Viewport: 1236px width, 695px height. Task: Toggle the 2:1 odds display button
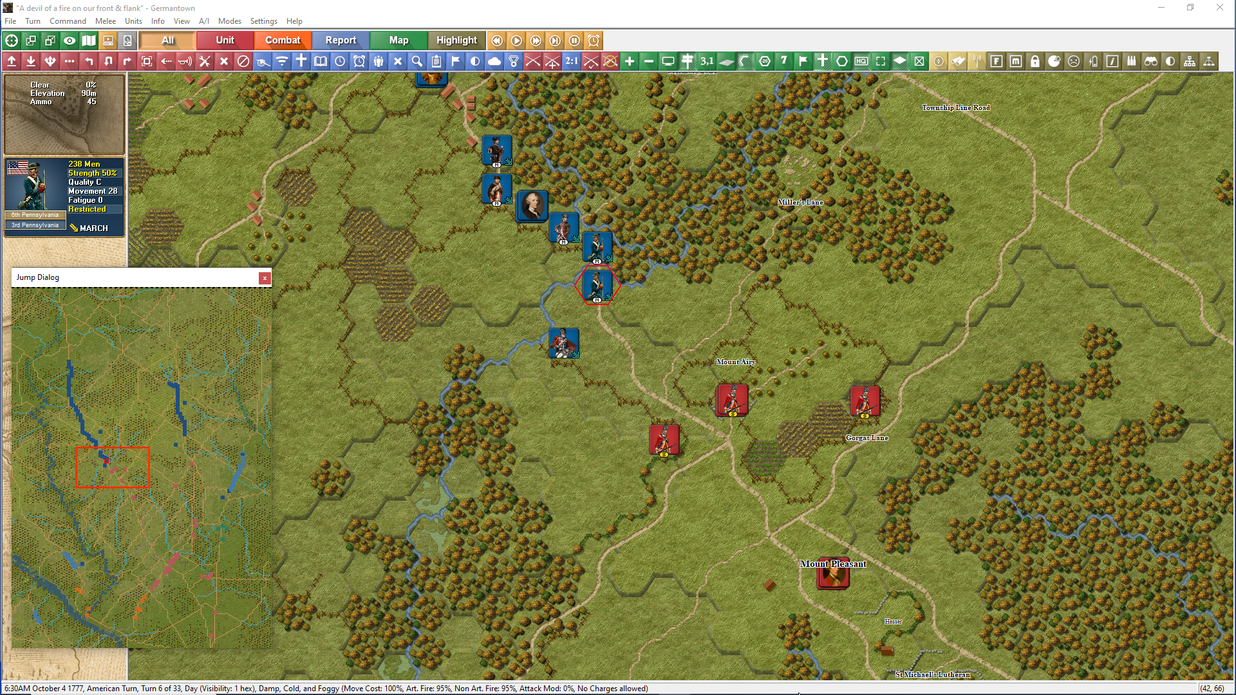pos(572,61)
